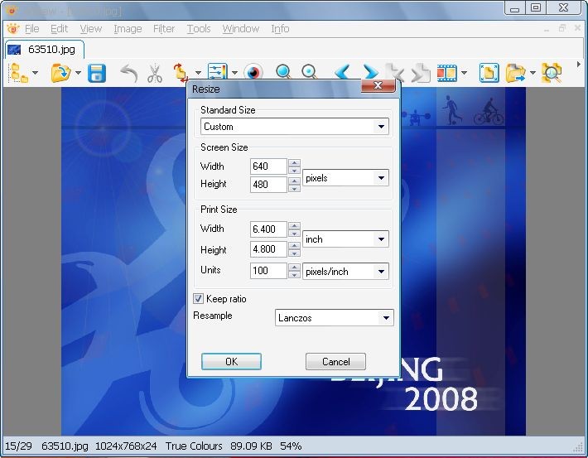Click the Print Size Height field 4.800
The width and height of the screenshot is (588, 458).
coord(268,249)
